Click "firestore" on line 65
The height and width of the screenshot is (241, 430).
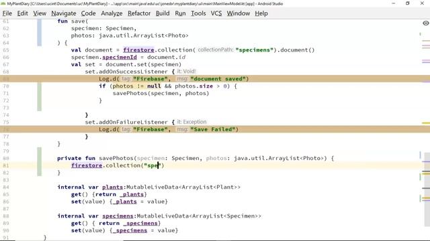[138, 50]
